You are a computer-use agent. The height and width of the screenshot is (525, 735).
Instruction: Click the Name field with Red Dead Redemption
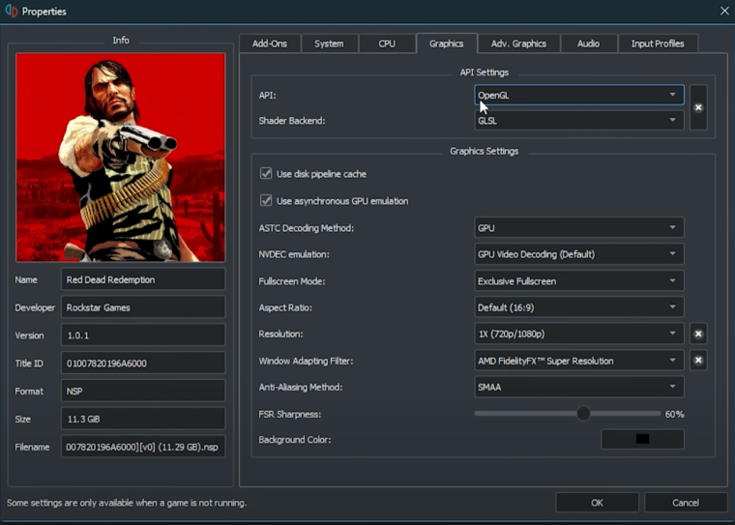(143, 279)
